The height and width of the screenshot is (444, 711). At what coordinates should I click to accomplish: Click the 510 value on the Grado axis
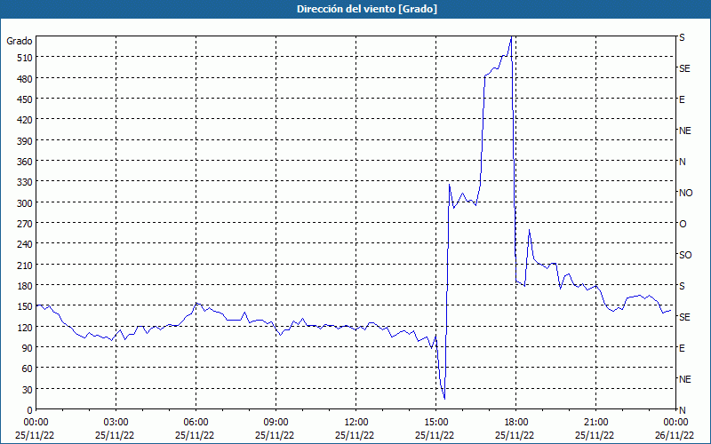click(26, 58)
